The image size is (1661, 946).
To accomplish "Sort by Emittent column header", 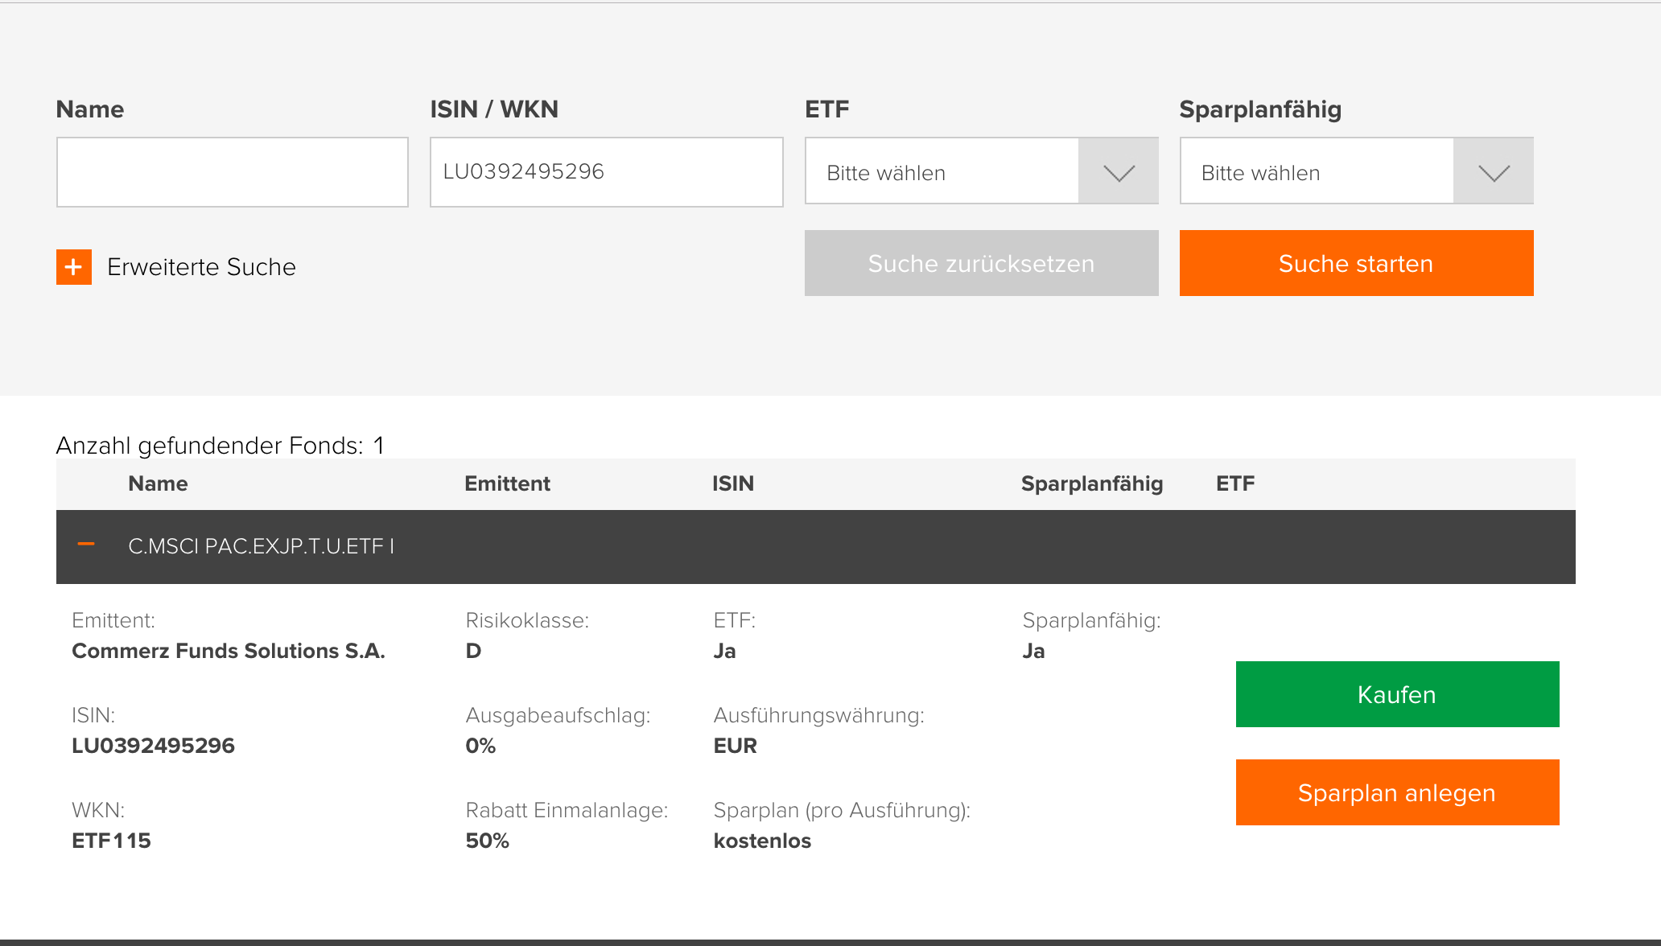I will 507,483.
